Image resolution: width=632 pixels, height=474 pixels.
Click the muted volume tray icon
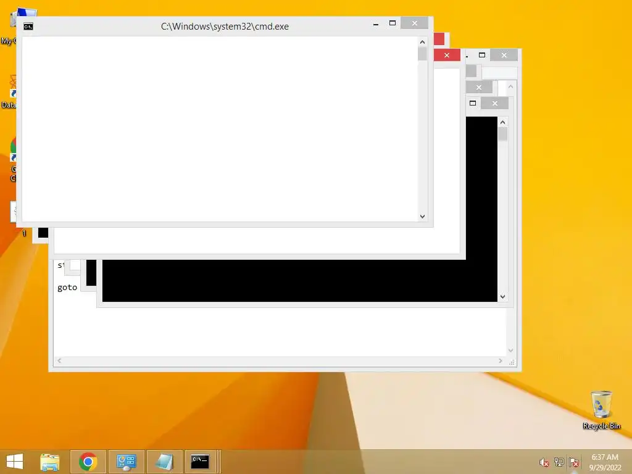pos(544,462)
